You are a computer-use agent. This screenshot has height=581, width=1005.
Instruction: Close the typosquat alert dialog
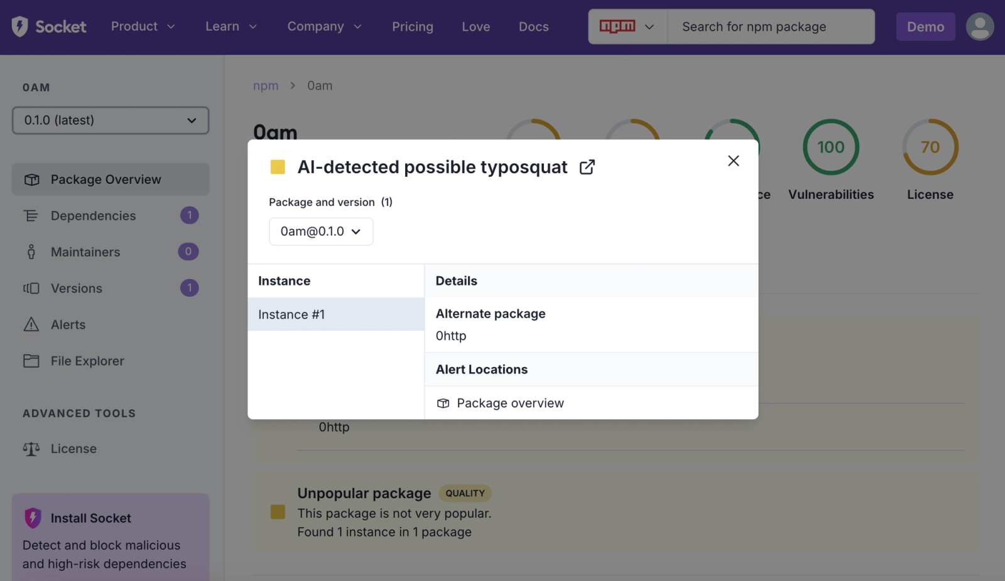(x=733, y=161)
